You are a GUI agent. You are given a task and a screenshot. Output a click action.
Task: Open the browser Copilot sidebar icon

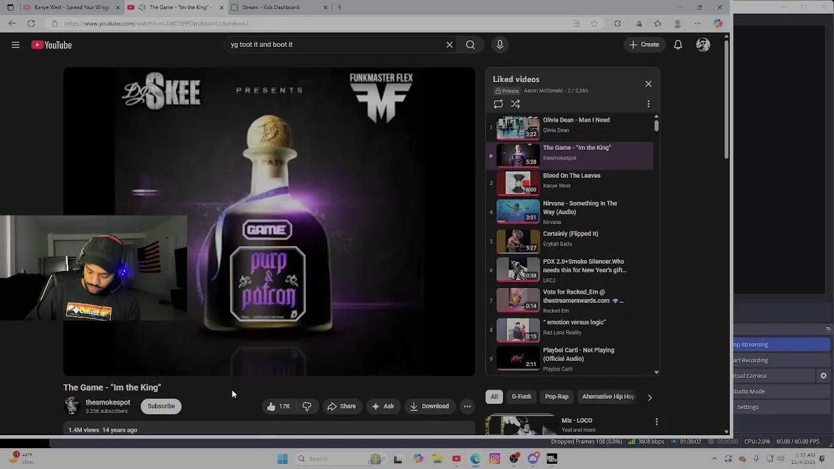pyautogui.click(x=718, y=23)
